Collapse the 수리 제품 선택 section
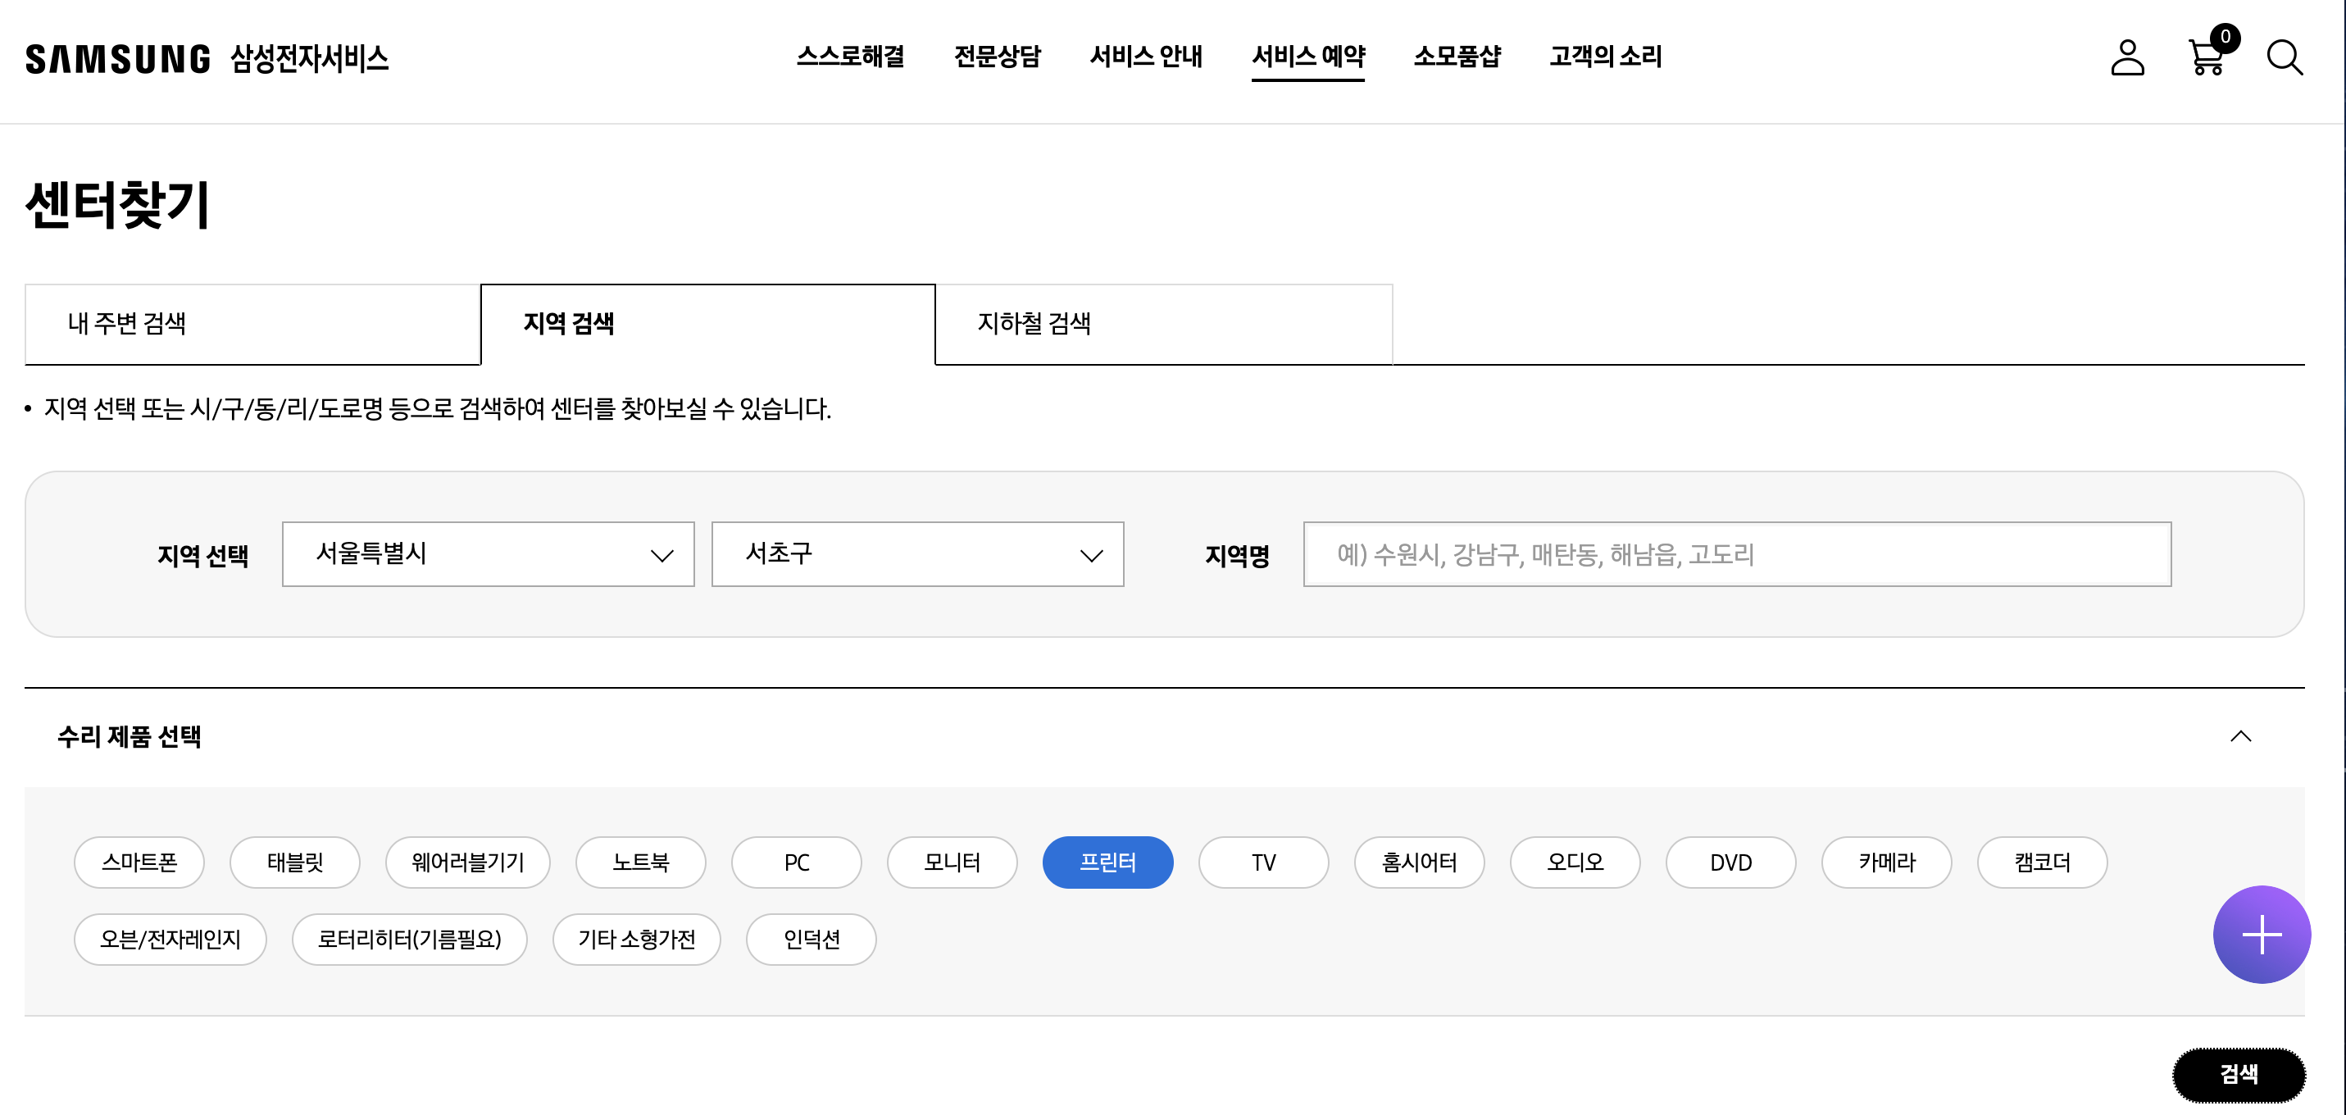Screen dimensions: 2346x1115 tap(2240, 736)
